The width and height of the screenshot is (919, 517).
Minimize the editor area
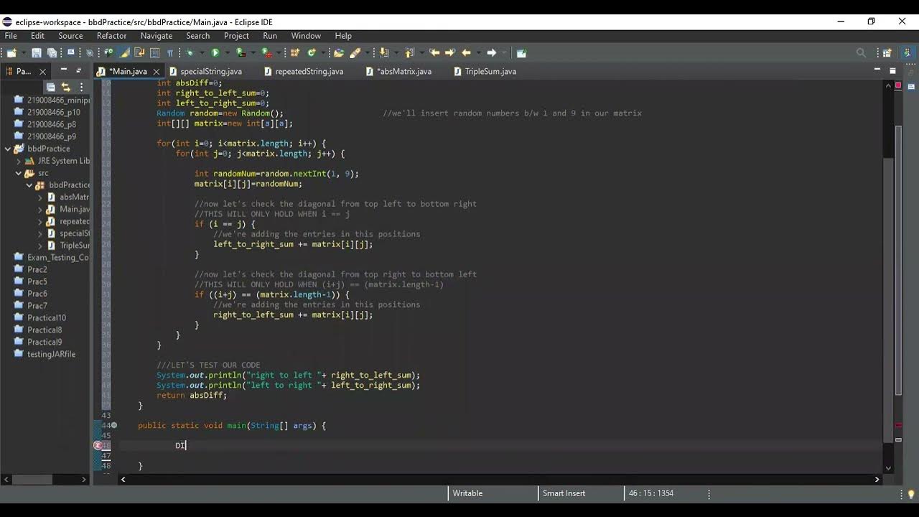[877, 70]
